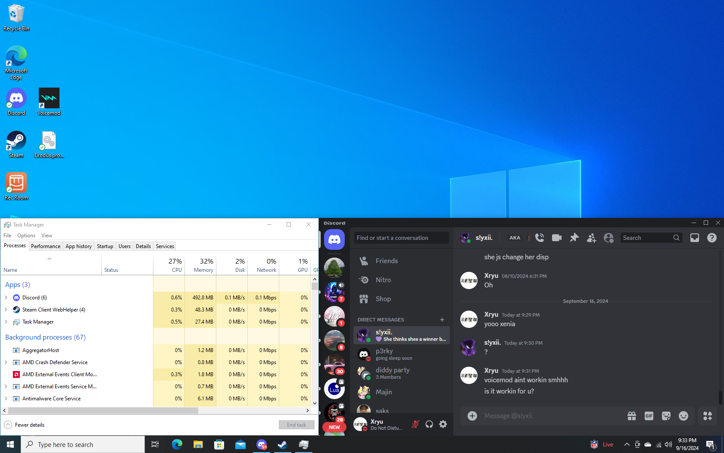Switch to the Details tab
Screen dimensions: 724x453
(143, 246)
